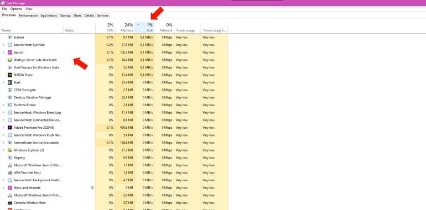The image size is (426, 210).
Task: Click the Desktop Window Manager icon
Action: 10,97
